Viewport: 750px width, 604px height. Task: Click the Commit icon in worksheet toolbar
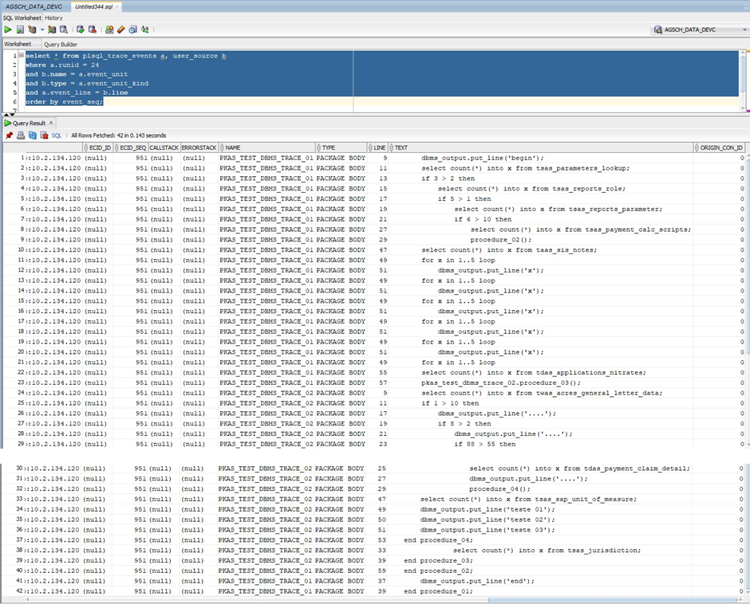81,29
